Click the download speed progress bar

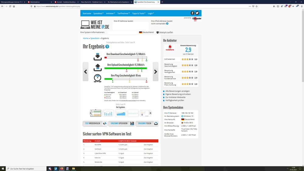(126, 58)
